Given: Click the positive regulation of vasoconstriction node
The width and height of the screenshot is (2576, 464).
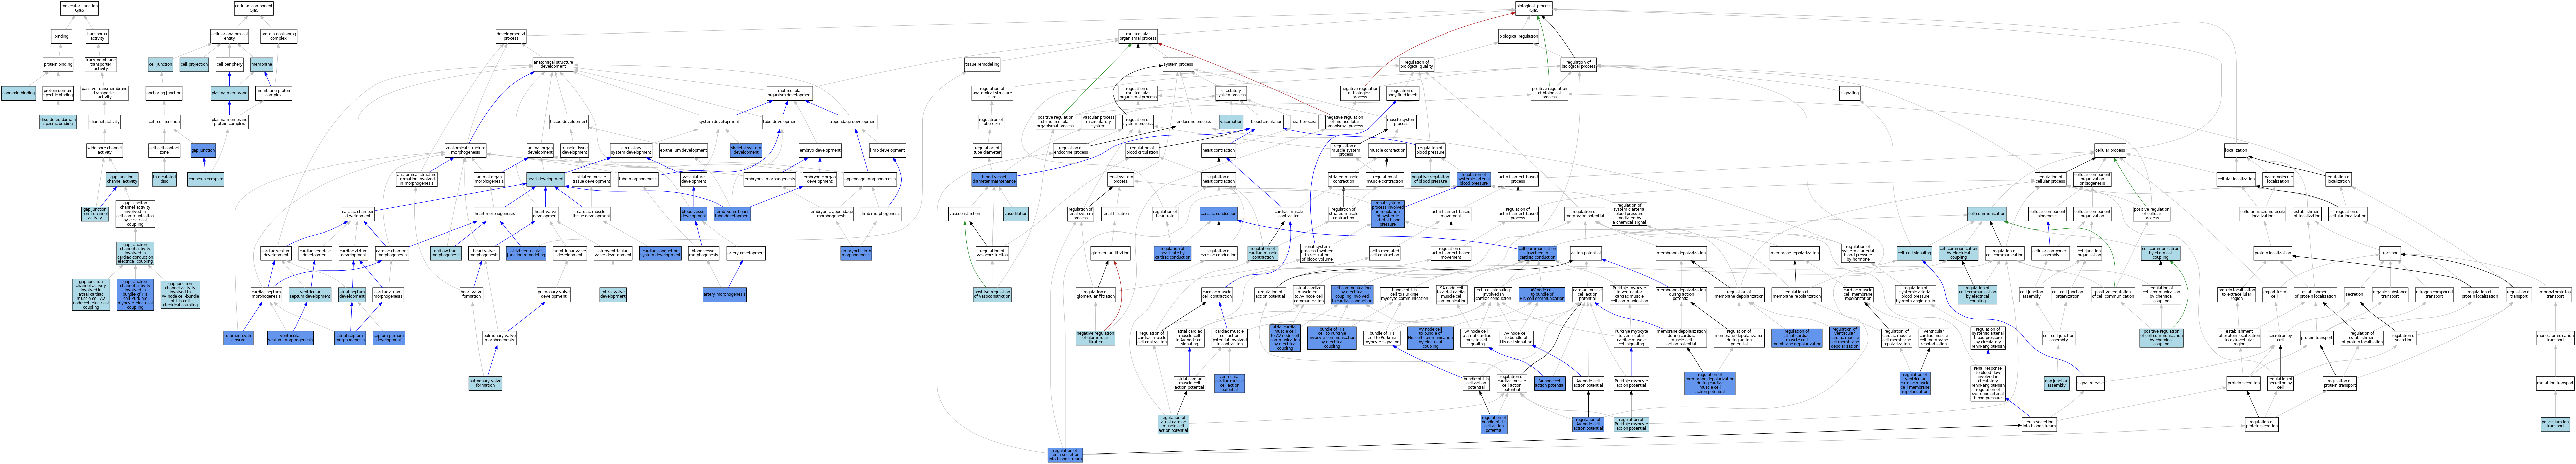Looking at the screenshot, I should click(992, 294).
